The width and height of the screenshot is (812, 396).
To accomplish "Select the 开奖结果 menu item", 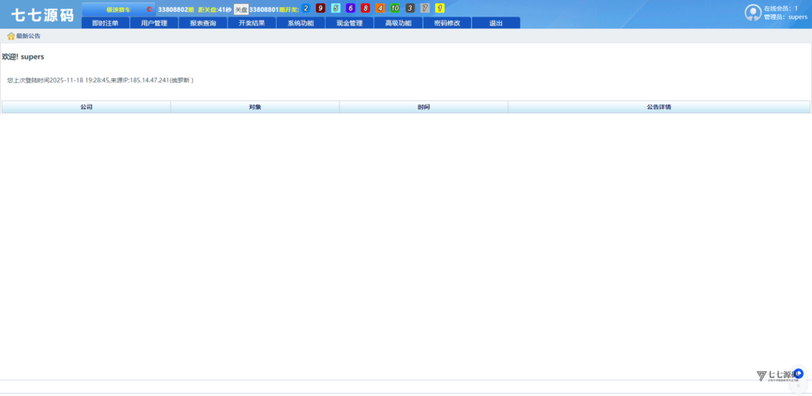I will (x=251, y=23).
